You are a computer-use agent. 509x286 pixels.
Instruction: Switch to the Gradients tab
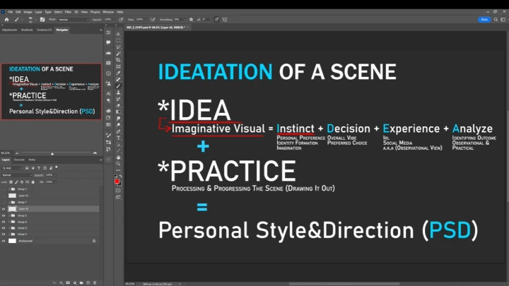pyautogui.click(x=27, y=30)
